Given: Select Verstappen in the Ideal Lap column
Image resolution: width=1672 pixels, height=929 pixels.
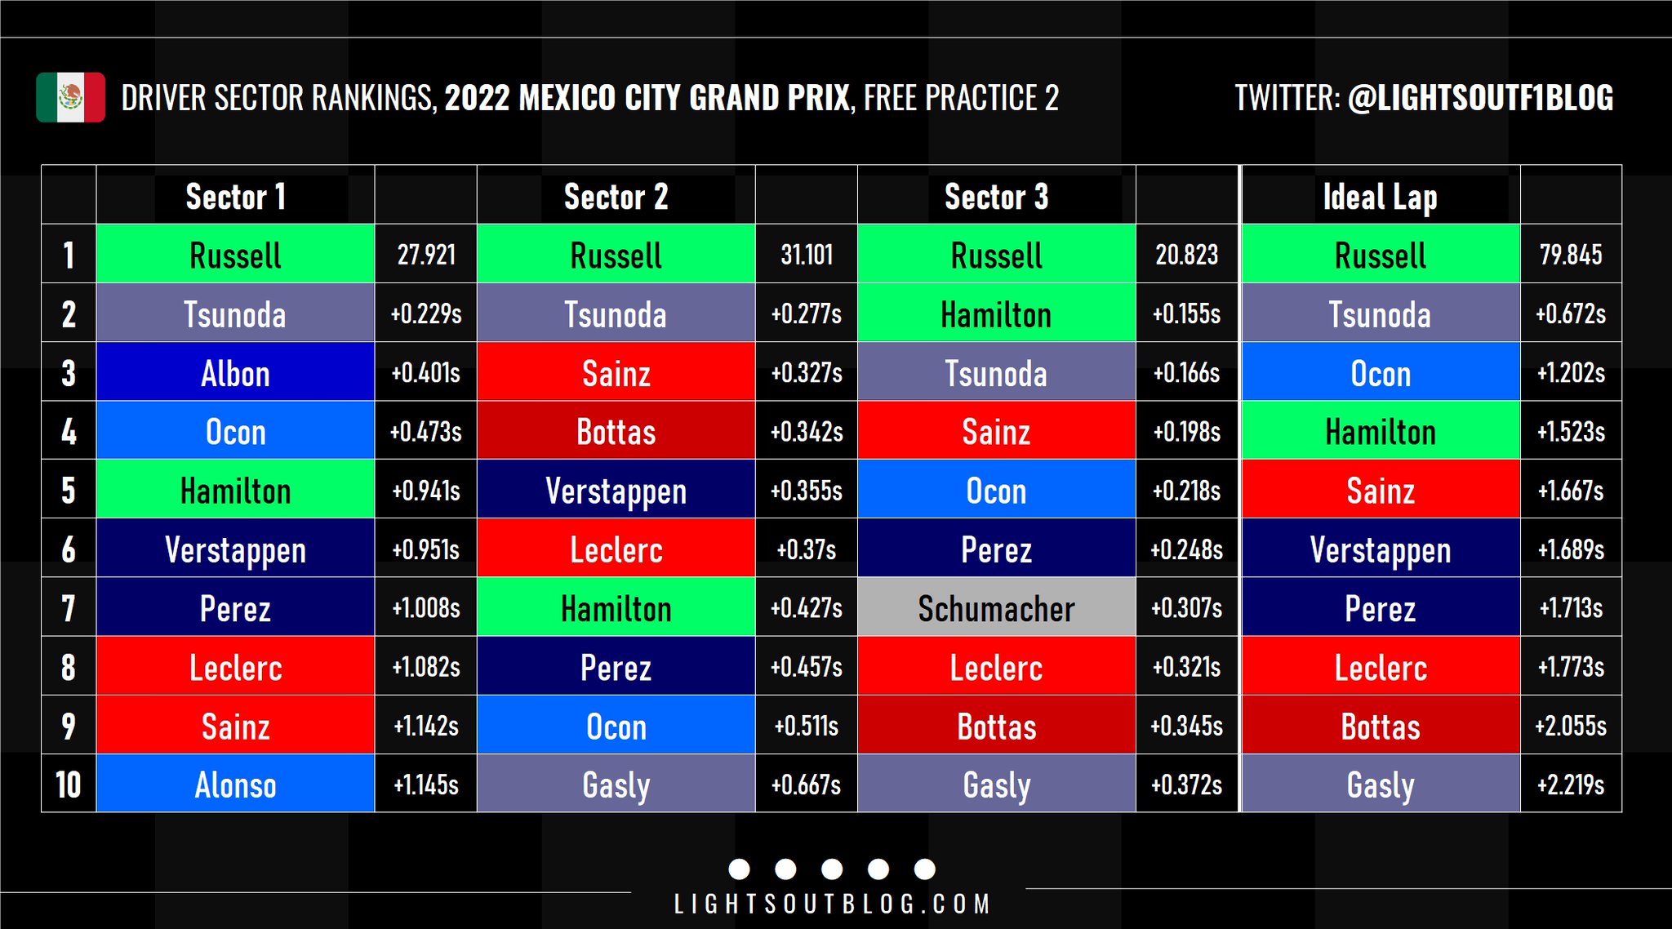Looking at the screenshot, I should (1380, 549).
